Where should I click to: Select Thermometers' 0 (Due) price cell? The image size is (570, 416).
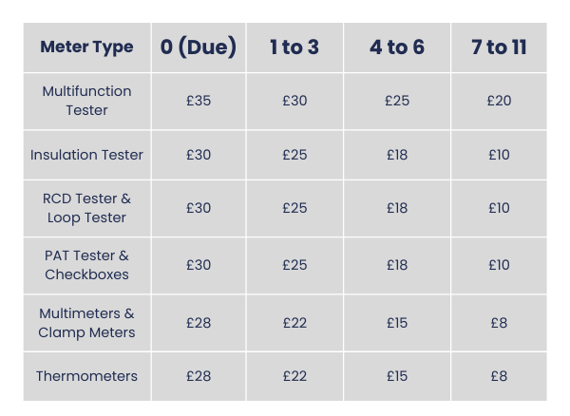pos(199,376)
